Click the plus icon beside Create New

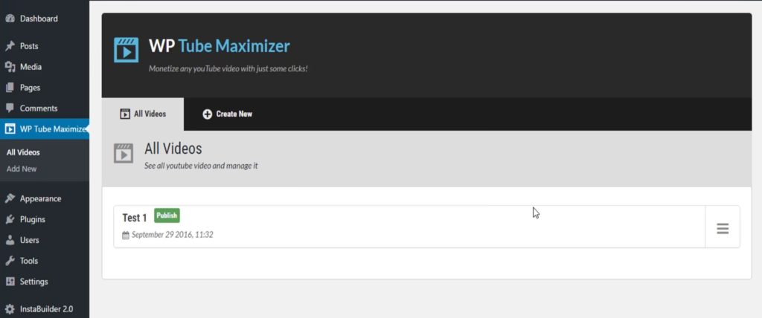click(207, 114)
